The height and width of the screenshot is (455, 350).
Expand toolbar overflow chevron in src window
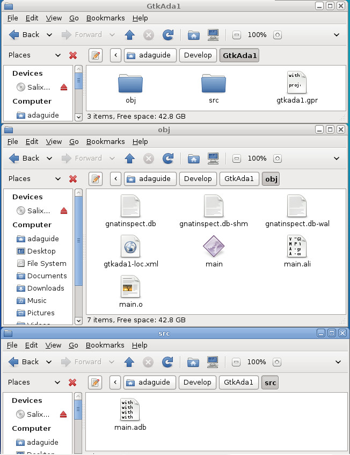coord(338,362)
